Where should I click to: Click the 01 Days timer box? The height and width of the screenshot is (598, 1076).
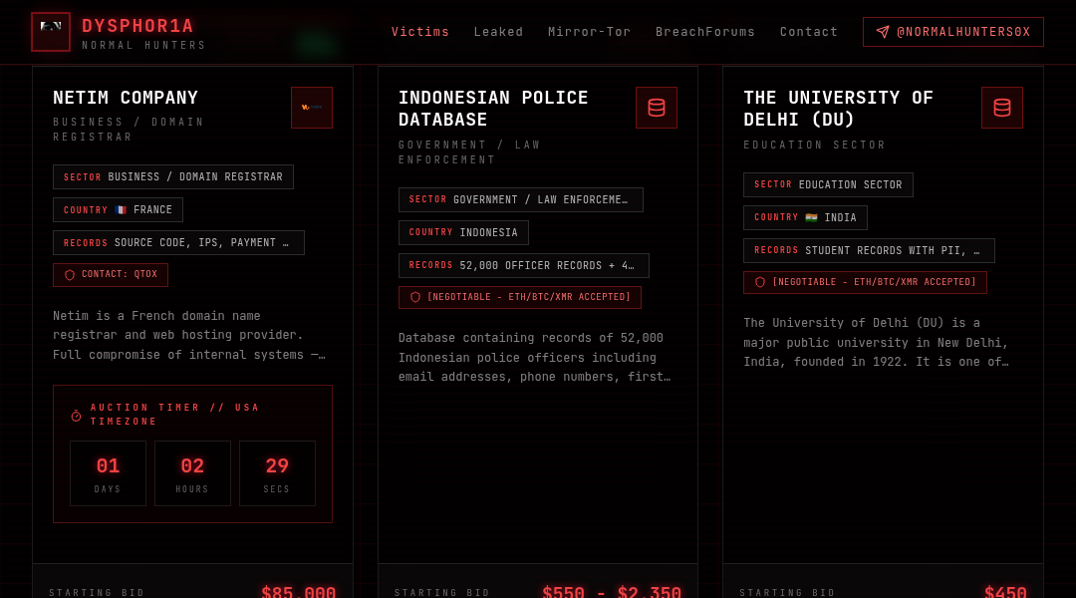coord(108,473)
